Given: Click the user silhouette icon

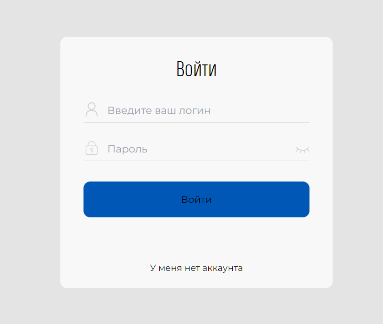Looking at the screenshot, I should point(92,109).
